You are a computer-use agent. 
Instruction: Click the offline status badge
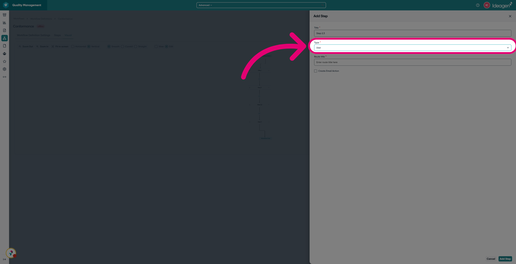pyautogui.click(x=41, y=26)
